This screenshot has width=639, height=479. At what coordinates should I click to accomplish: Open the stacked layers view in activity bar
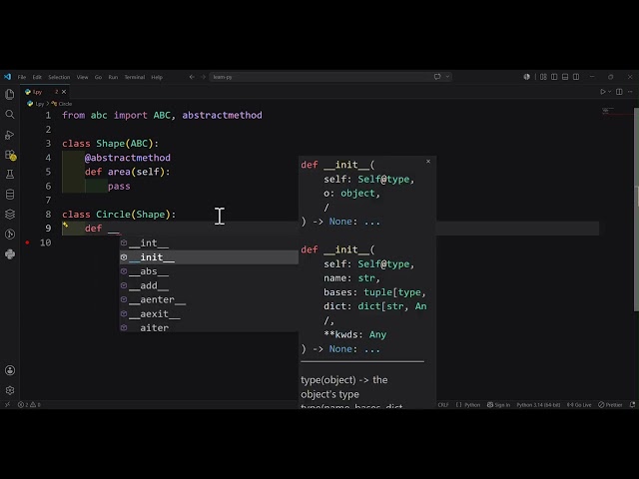[10, 215]
